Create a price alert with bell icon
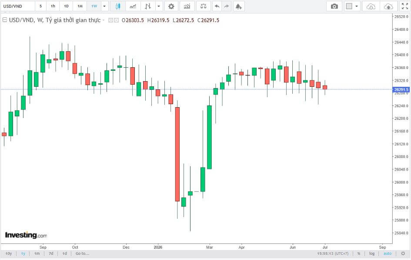Viewport: 411px width, 260px height. click(x=238, y=6)
